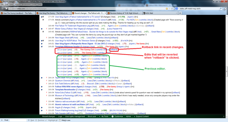This screenshot has height=122, width=228.
Task: Click the Block user toolbar link
Action: [92, 116]
